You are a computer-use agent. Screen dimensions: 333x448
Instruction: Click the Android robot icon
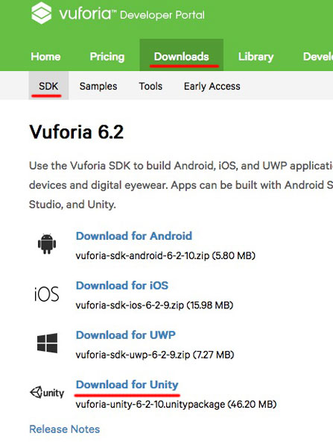(x=47, y=243)
